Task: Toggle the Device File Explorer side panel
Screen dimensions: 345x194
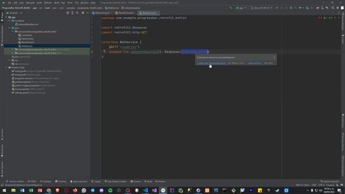Action: coord(343,166)
